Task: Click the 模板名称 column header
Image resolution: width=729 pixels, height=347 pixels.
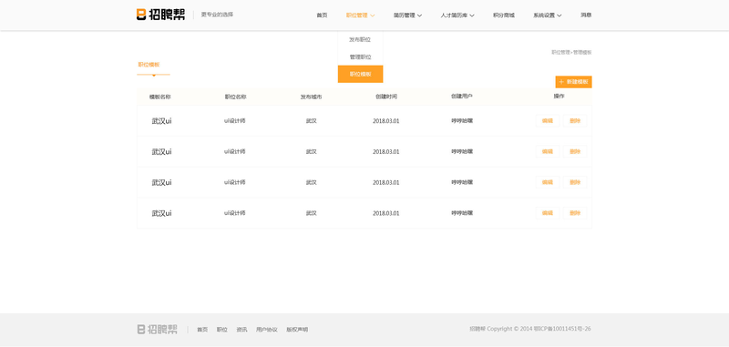Action: tap(160, 97)
